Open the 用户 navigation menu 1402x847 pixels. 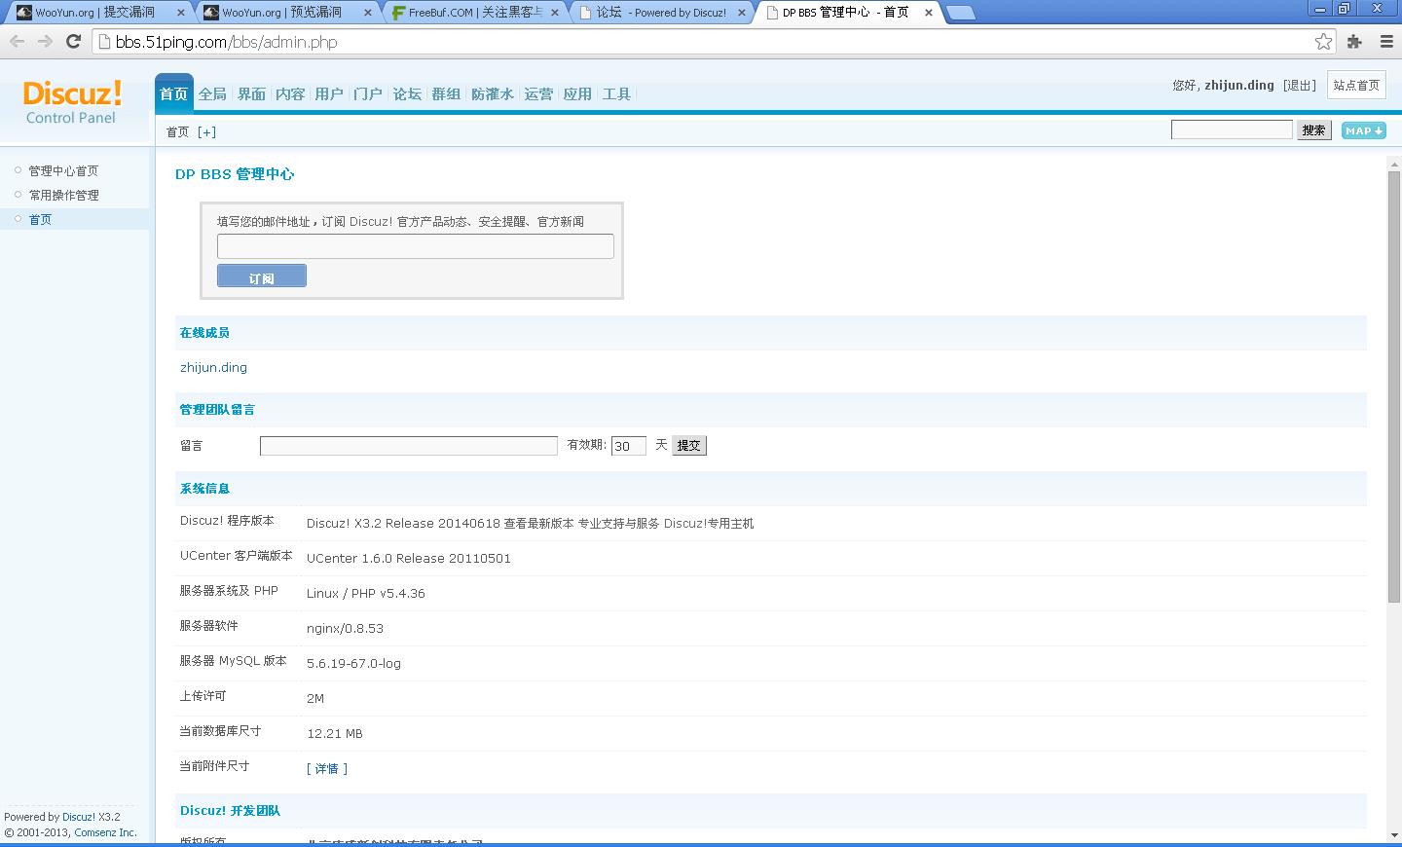pos(329,93)
